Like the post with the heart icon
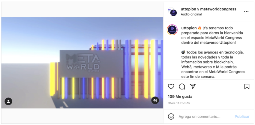This screenshot has height=125, width=255. (171, 87)
